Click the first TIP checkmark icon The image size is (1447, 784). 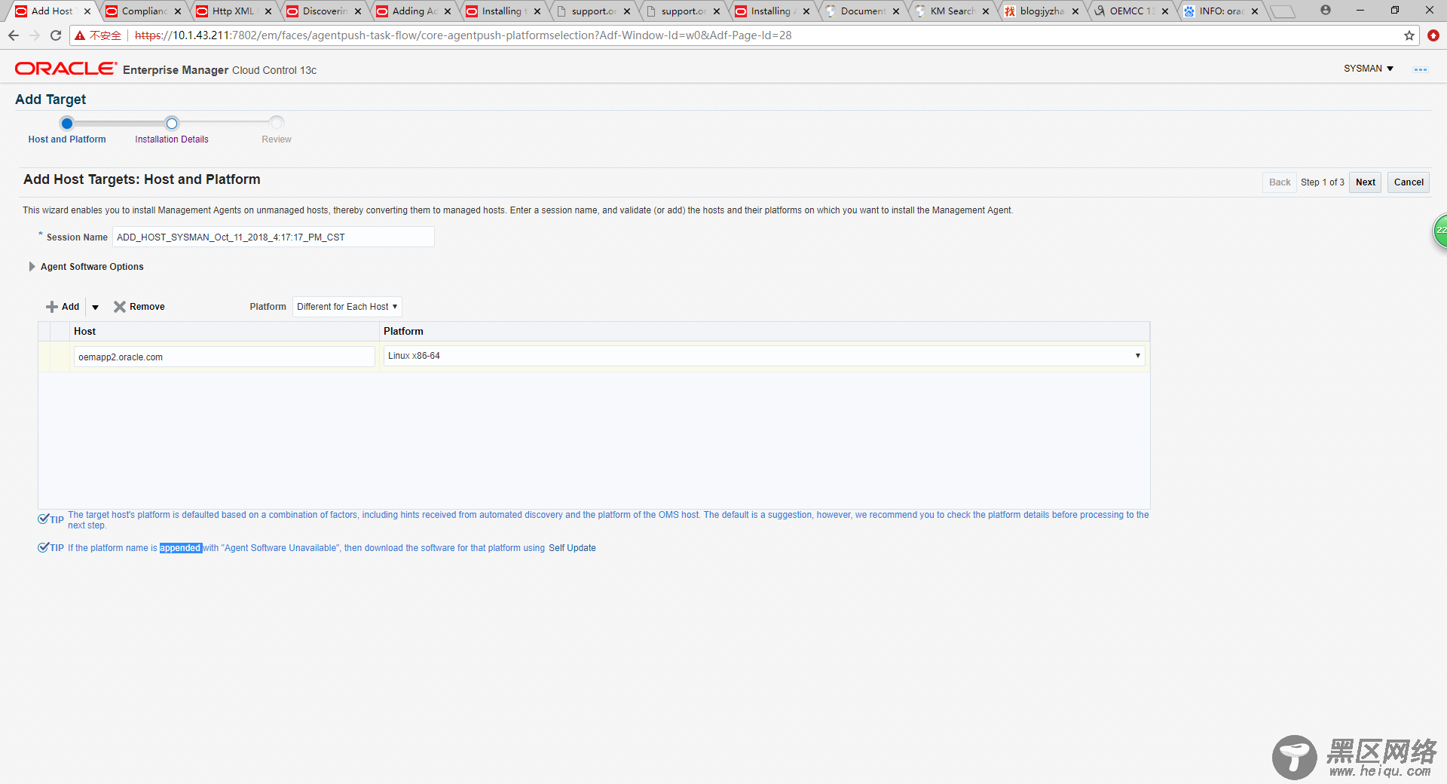point(44,519)
